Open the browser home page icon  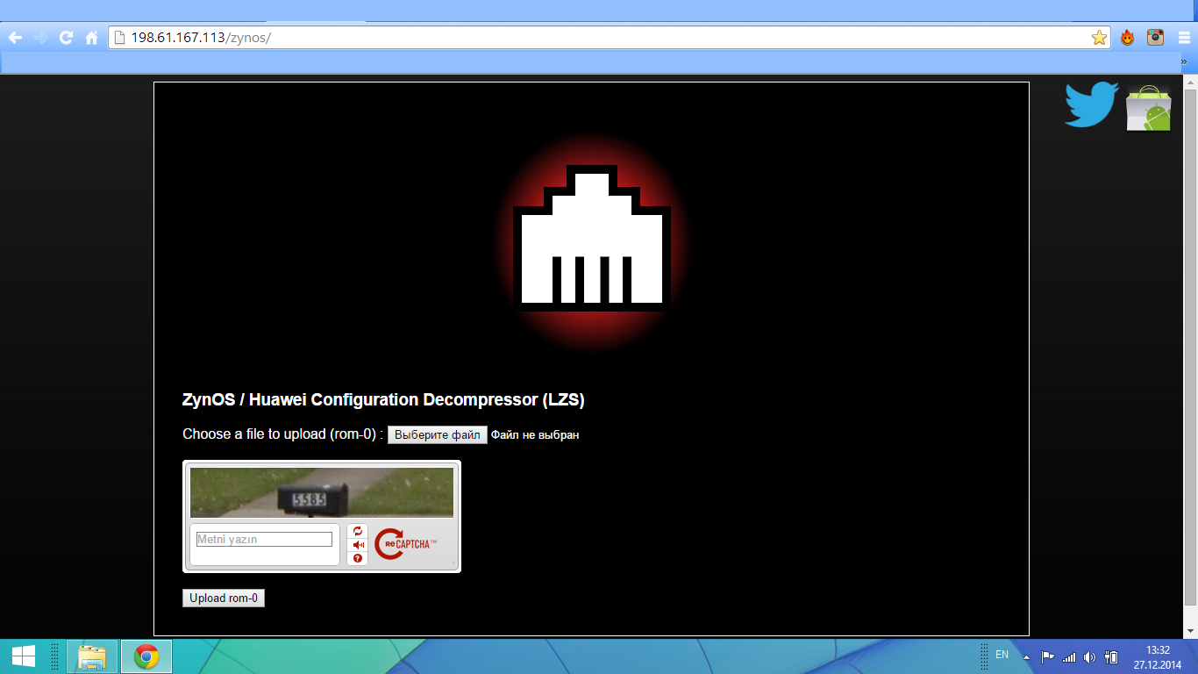click(91, 38)
